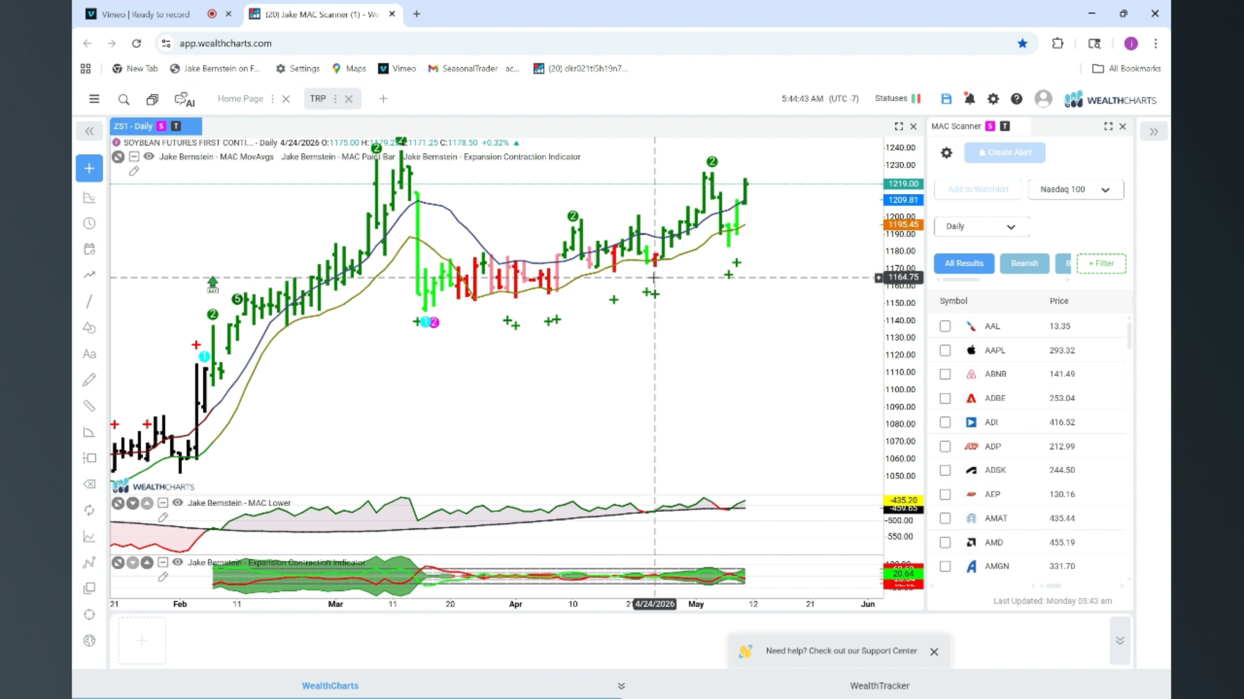Open the app settings gear in header

(x=993, y=99)
